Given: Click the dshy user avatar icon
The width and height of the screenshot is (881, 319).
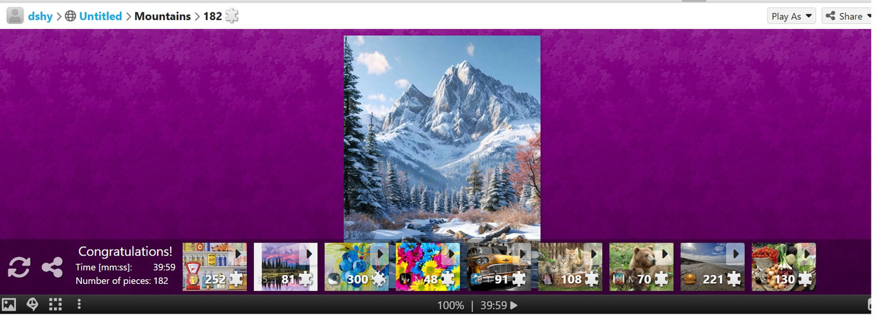Looking at the screenshot, I should (15, 16).
